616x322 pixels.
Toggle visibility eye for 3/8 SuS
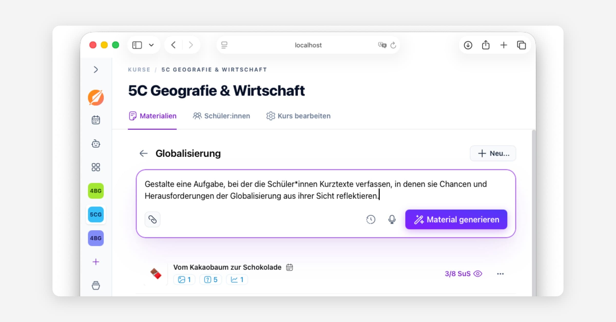point(478,274)
